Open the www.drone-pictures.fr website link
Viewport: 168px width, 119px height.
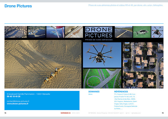18,104
